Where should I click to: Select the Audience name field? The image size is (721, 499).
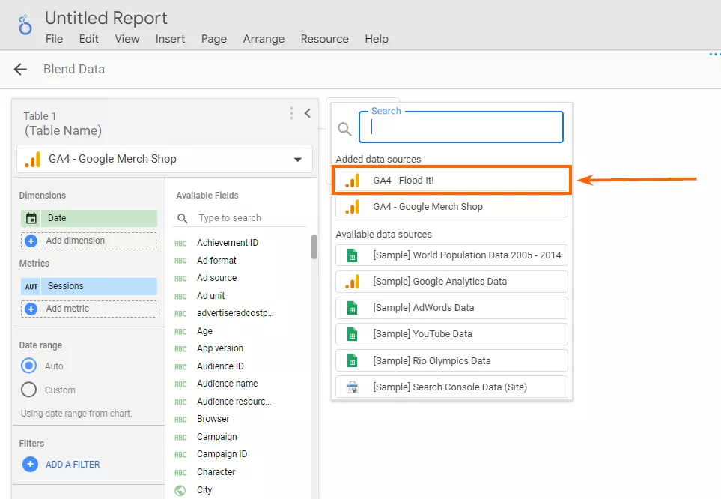pos(228,384)
